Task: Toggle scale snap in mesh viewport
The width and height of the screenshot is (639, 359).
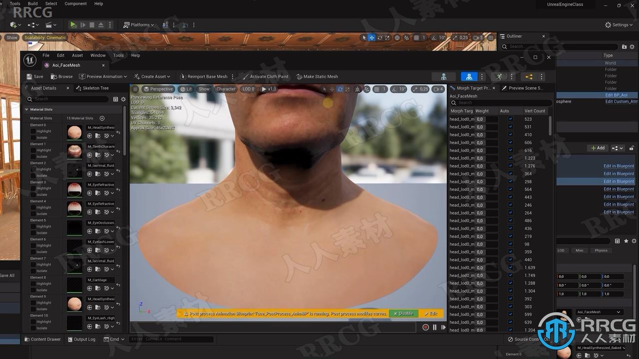Action: (x=414, y=89)
